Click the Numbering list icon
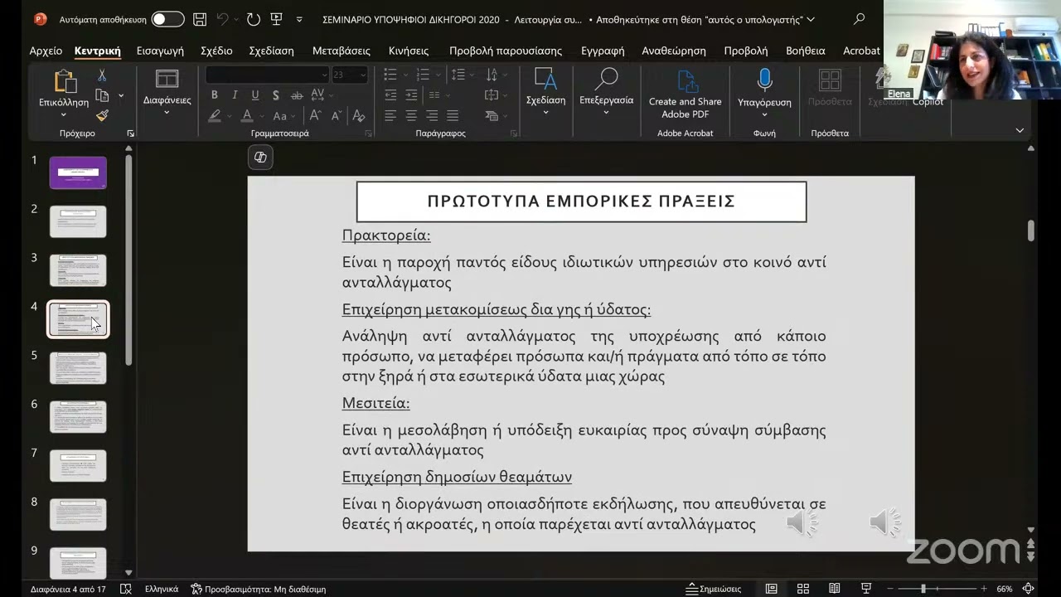The image size is (1061, 597). (423, 75)
